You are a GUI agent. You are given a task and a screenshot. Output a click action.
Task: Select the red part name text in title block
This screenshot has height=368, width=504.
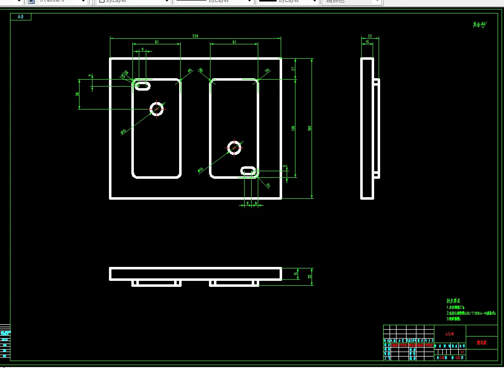point(482,343)
